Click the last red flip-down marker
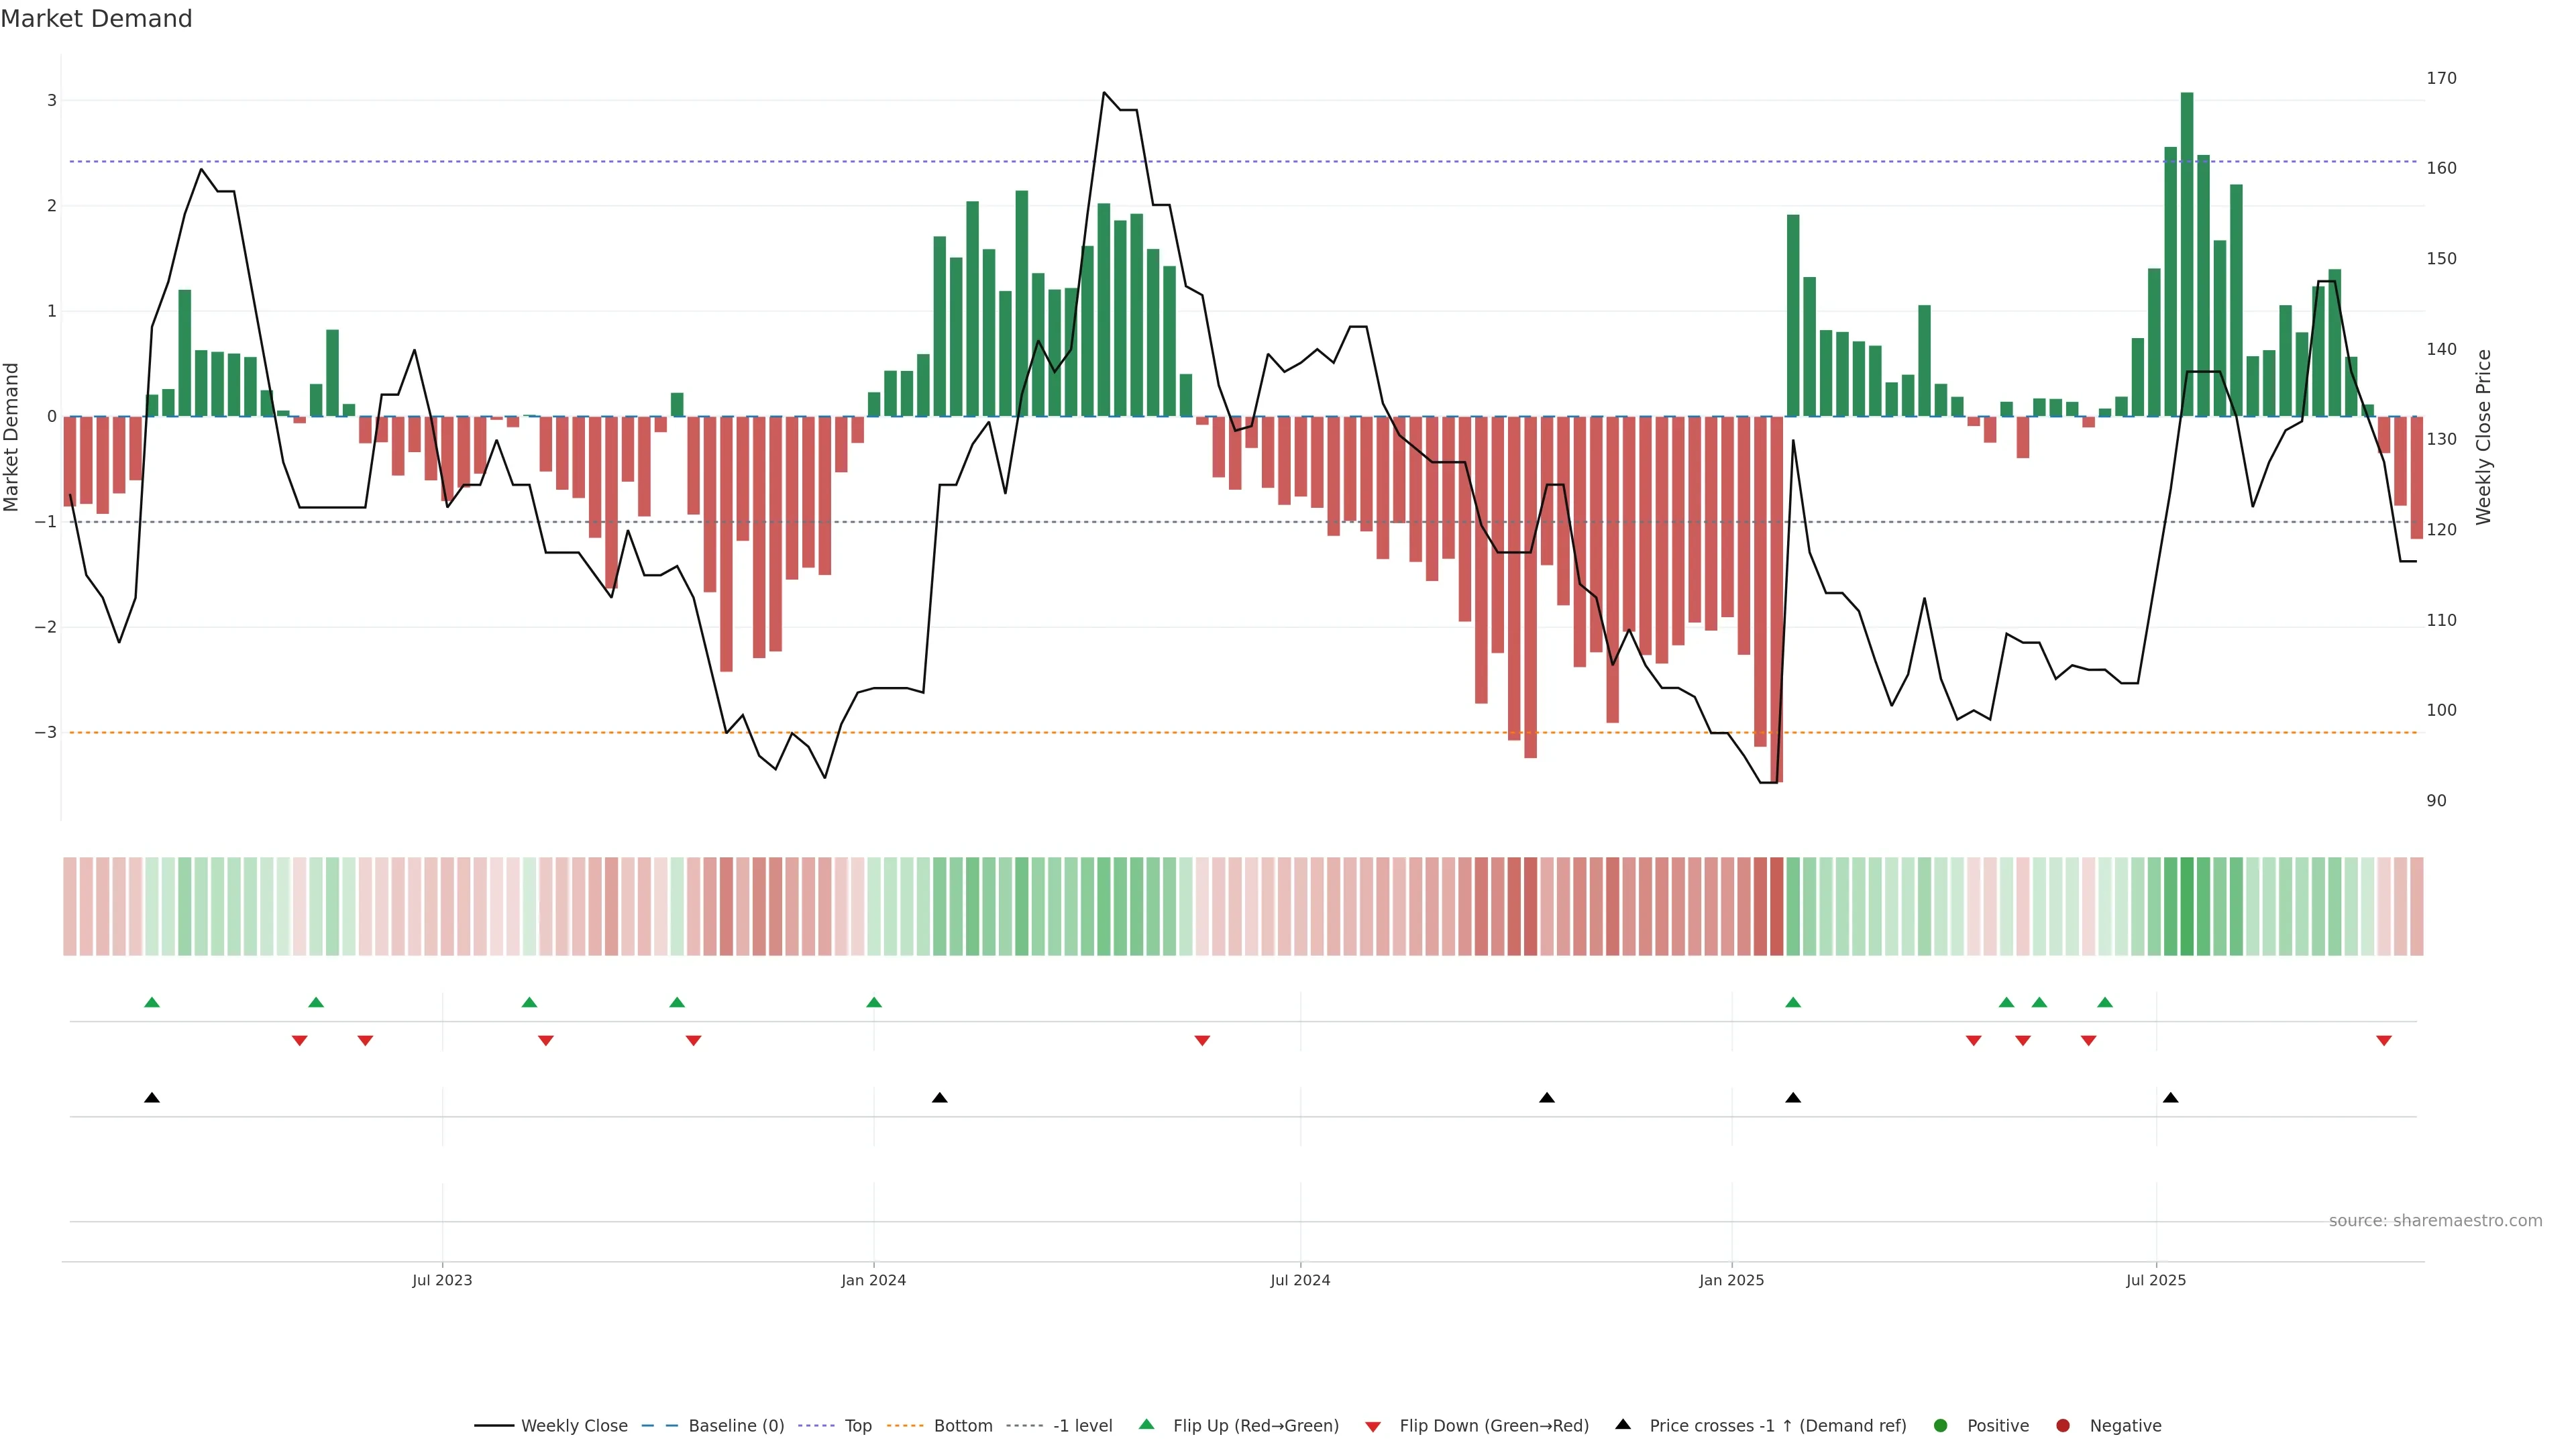Image resolution: width=2576 pixels, height=1449 pixels. (2384, 1041)
